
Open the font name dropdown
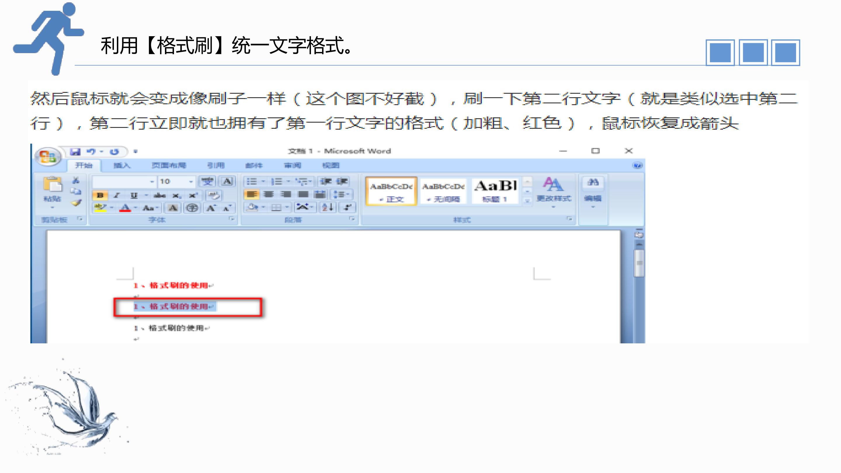point(152,182)
